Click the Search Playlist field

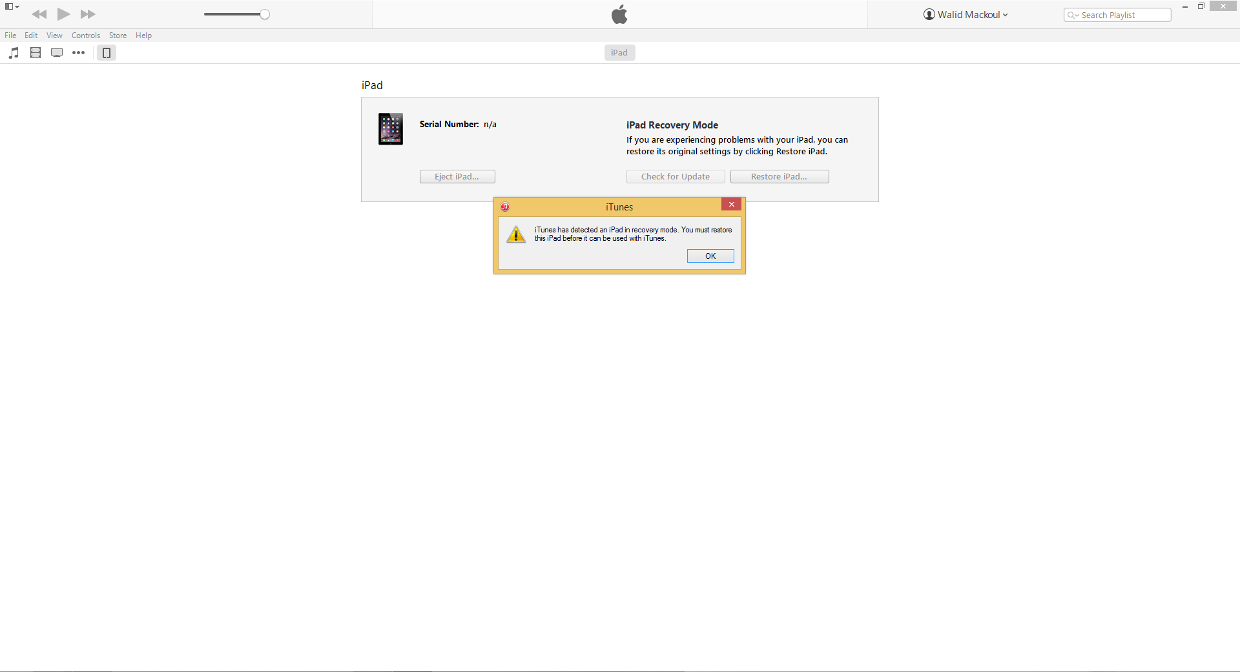click(1117, 15)
